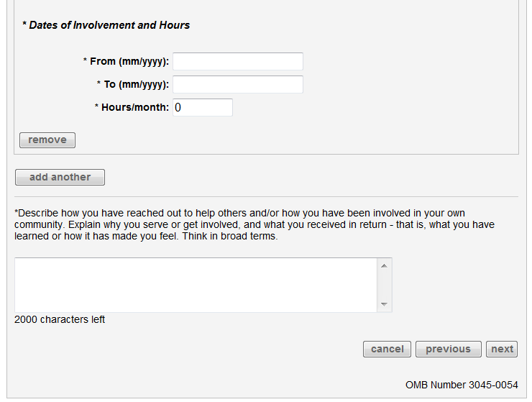This screenshot has width=532, height=402.
Task: Click the "2000 characters left" counter text
Action: (x=60, y=319)
